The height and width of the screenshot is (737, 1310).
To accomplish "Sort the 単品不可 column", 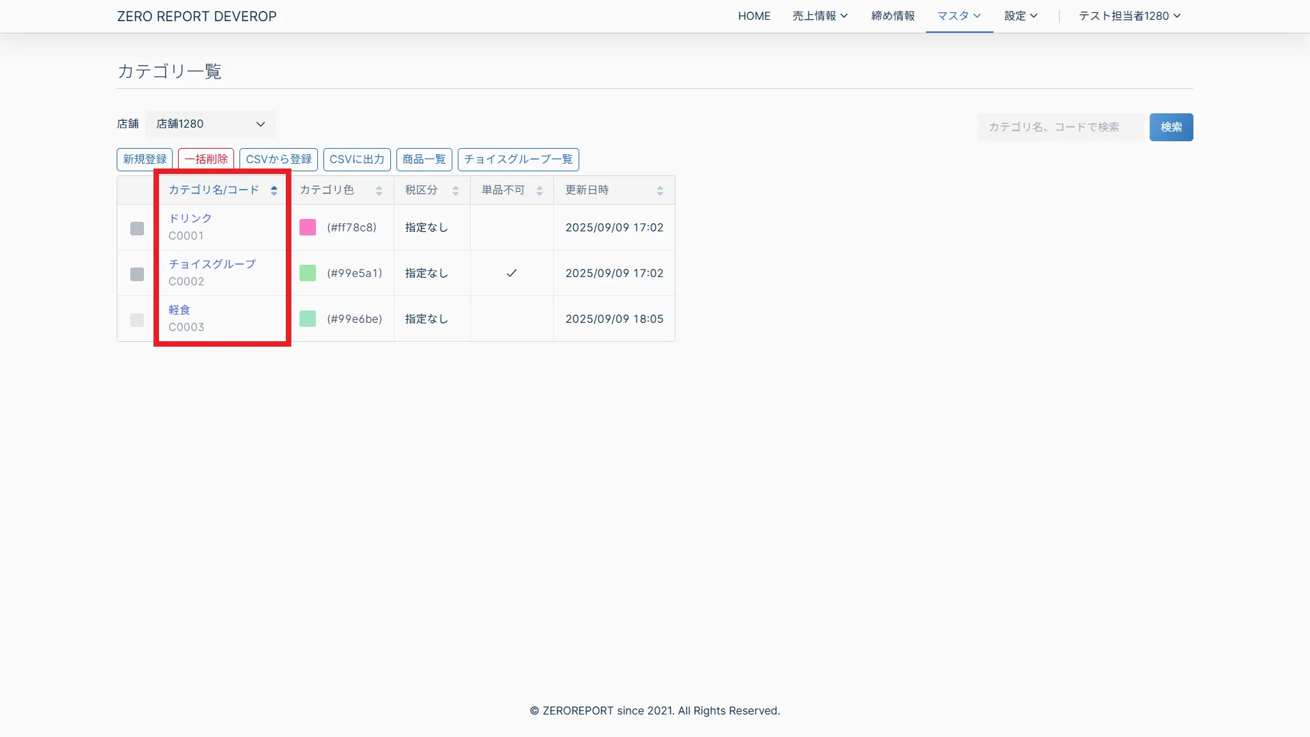I will 539,191.
